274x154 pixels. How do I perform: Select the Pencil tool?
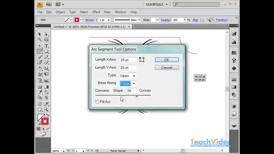tap(46, 57)
